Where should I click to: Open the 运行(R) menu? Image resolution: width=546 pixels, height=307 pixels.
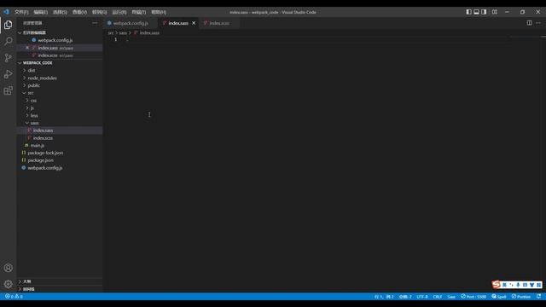tap(119, 12)
